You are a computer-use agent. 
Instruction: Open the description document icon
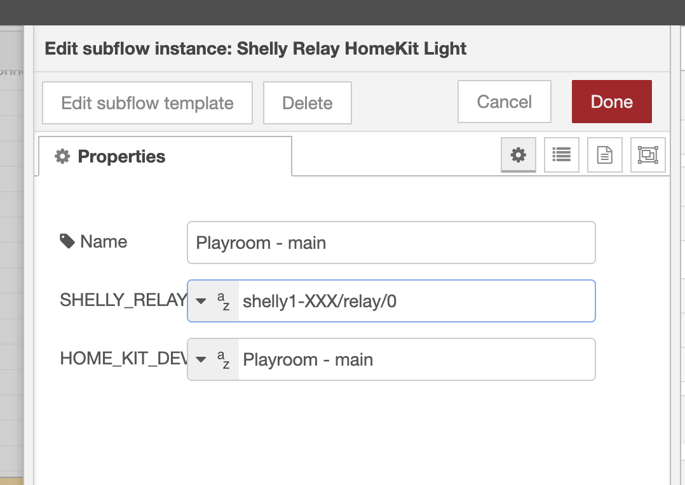click(604, 155)
